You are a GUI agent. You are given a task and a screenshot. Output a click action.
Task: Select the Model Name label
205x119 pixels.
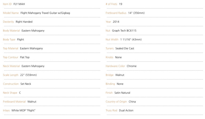tap(11, 13)
